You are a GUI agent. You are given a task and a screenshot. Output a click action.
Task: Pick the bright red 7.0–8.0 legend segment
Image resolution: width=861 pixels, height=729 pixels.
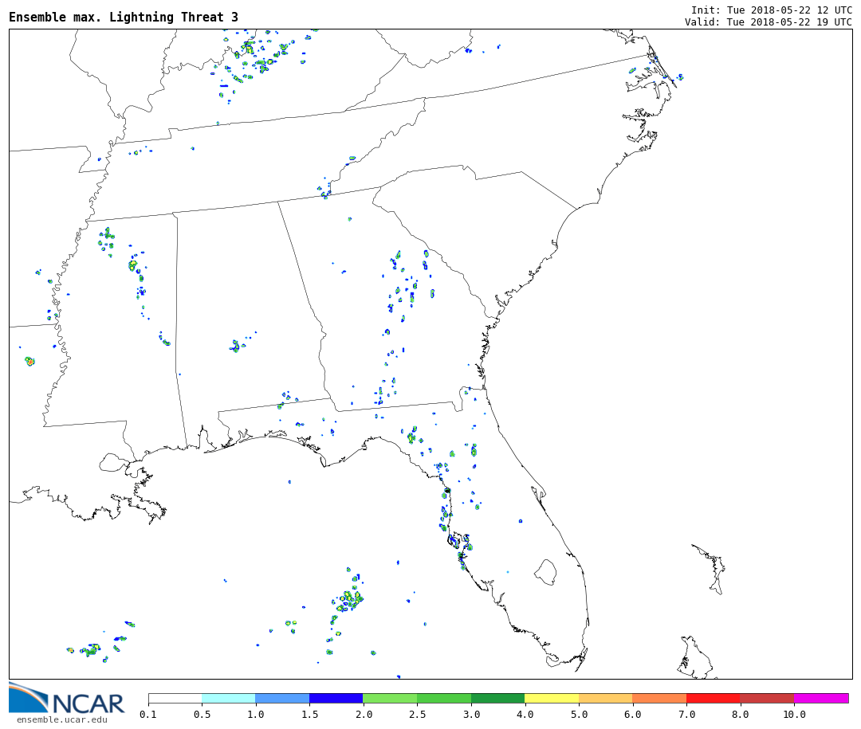(713, 698)
